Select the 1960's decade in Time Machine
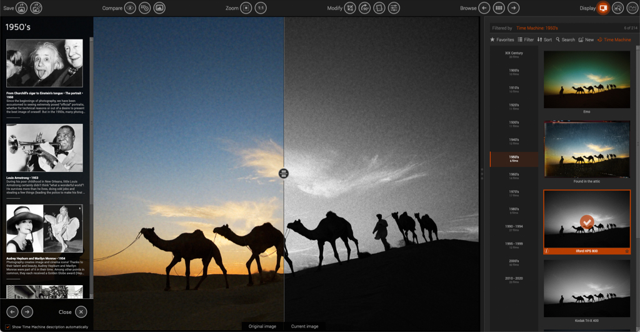This screenshot has width=640, height=332. (513, 176)
